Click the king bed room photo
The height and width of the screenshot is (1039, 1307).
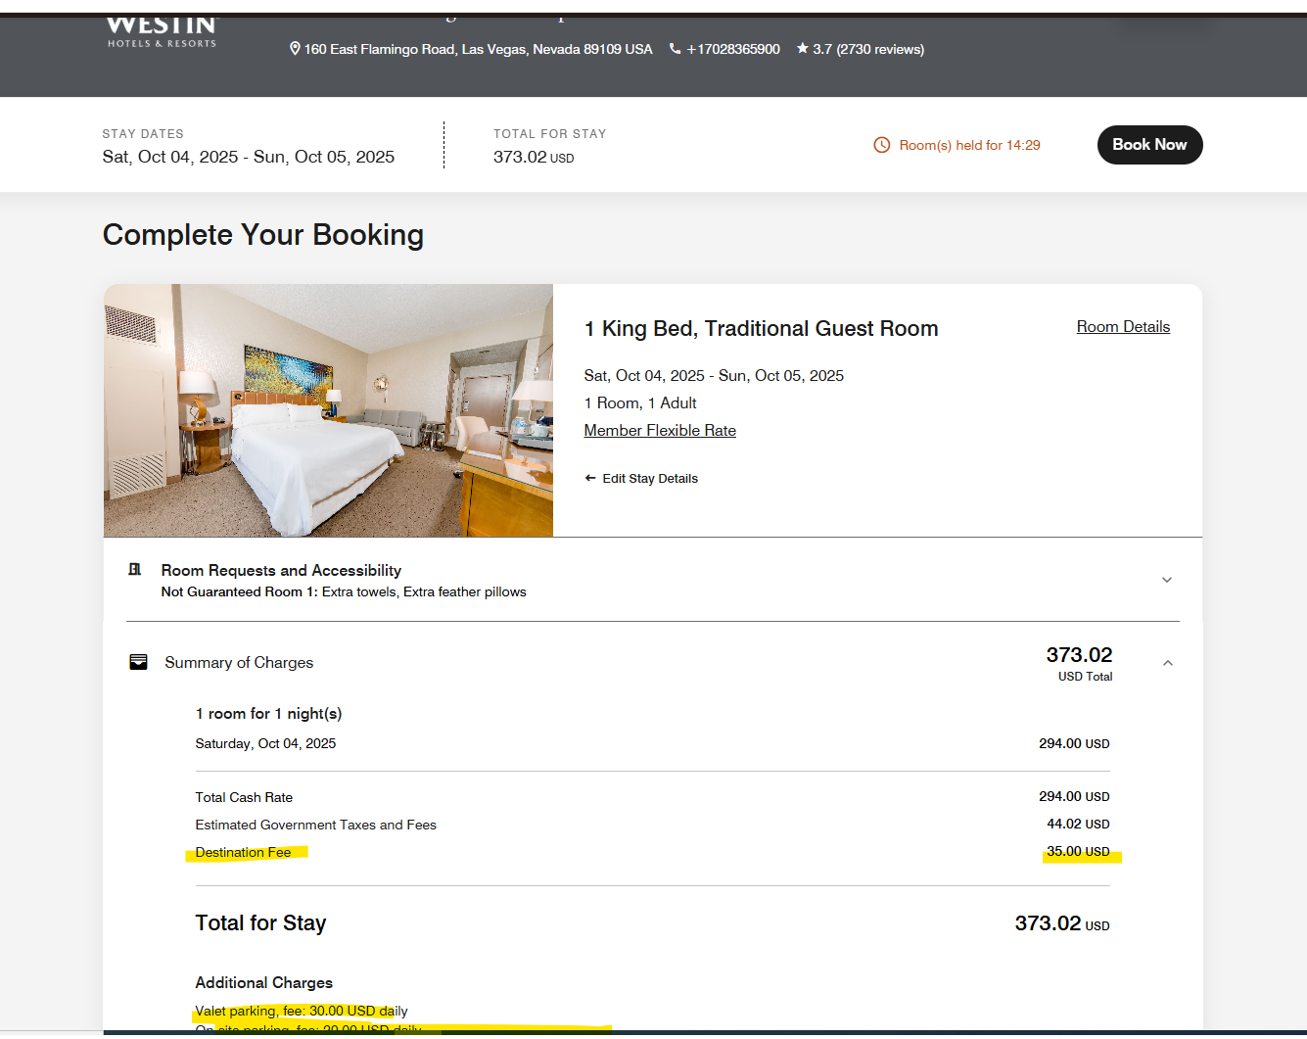pos(328,410)
